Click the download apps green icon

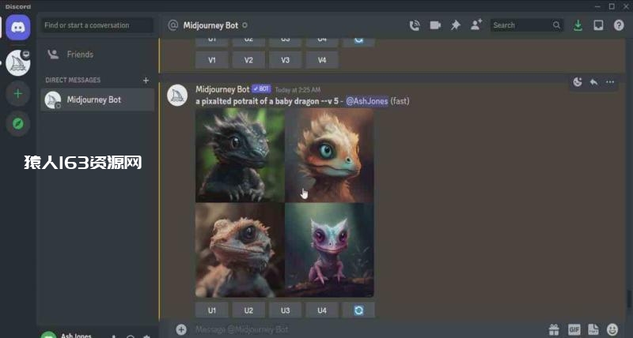(578, 25)
